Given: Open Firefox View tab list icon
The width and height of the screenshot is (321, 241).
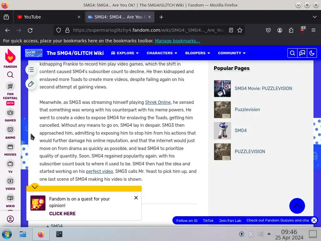Looking at the screenshot, I should (x=6, y=17).
